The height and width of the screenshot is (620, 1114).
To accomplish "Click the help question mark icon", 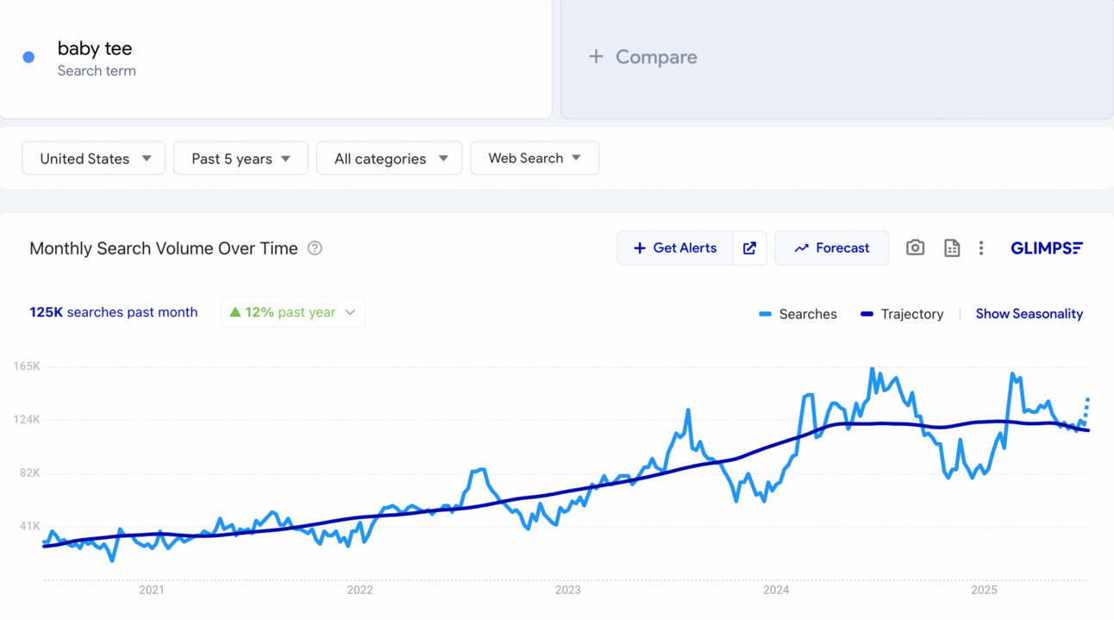I will pos(315,248).
